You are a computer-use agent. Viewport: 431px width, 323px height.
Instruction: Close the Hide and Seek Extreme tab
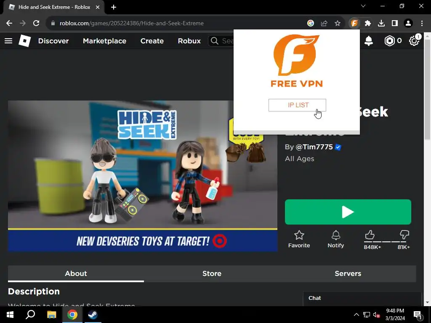pos(98,7)
